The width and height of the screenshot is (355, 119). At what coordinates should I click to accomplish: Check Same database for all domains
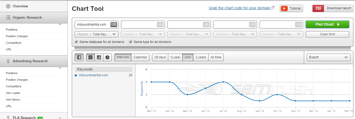[76, 42]
